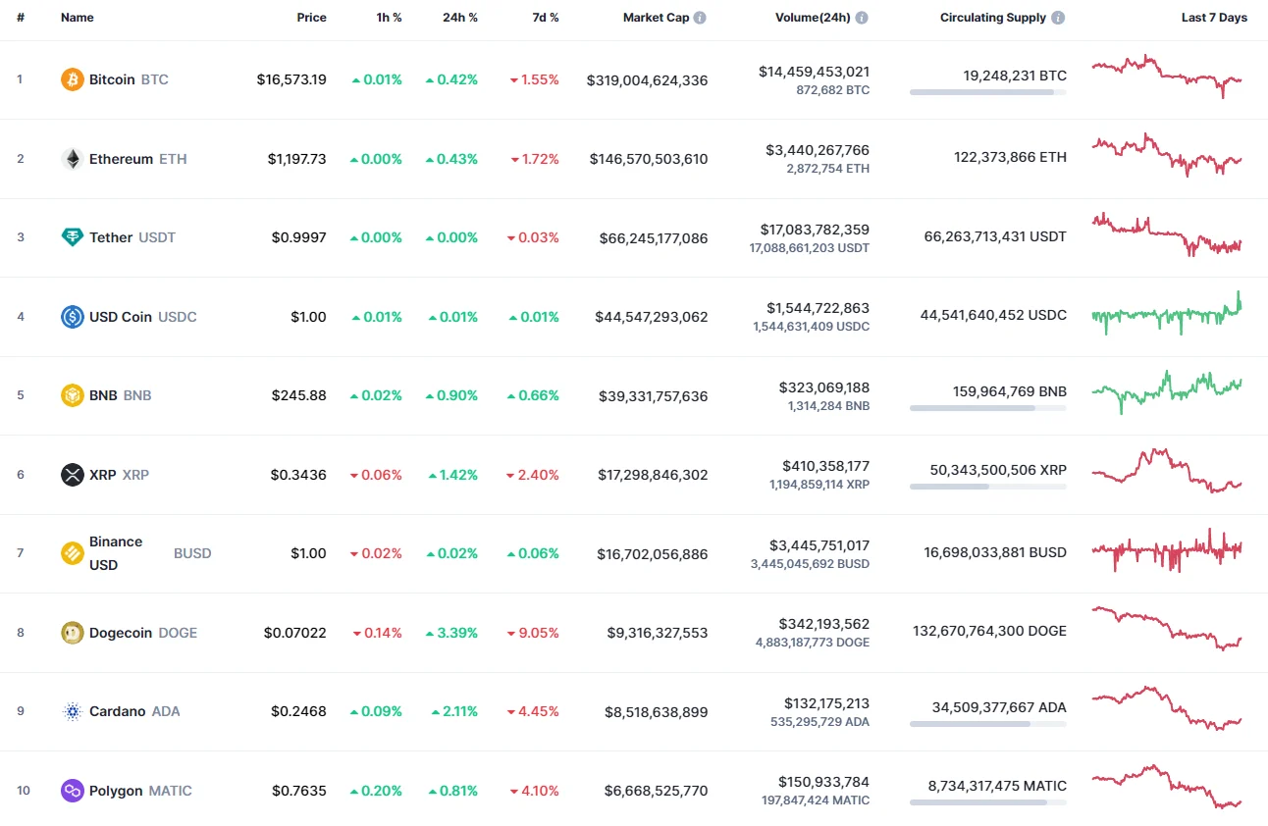Click Bitcoin's circulating supply progress bar
Screen dimensions: 1268x826
(x=987, y=92)
